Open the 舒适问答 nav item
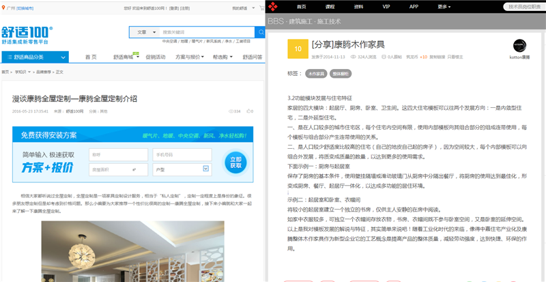The width and height of the screenshot is (546, 282). 253,57
